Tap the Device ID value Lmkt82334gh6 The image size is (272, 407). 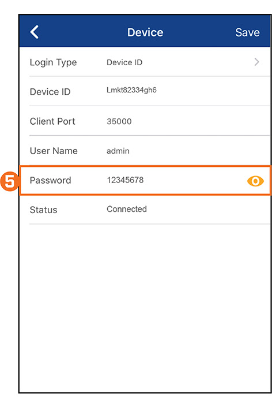pos(131,90)
